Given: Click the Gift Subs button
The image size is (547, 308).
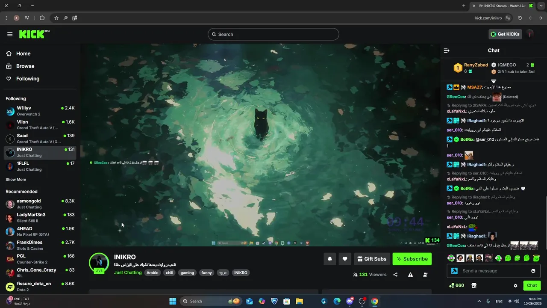Looking at the screenshot, I should click(x=371, y=259).
